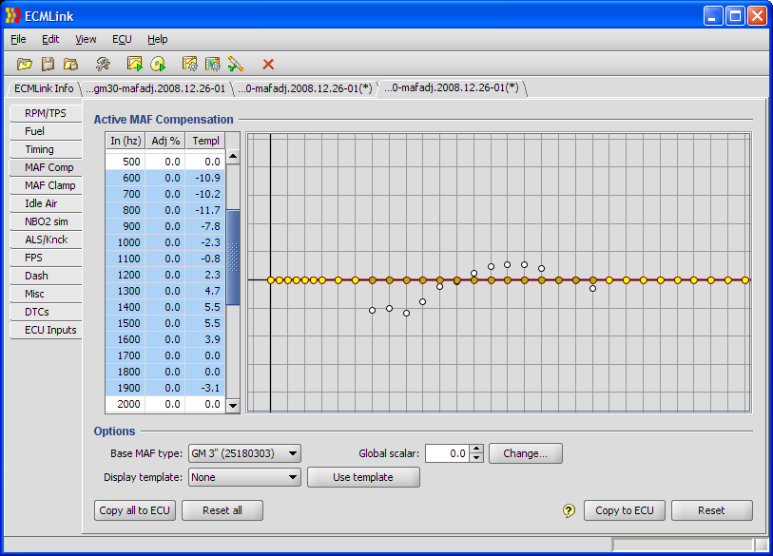773x556 pixels.
Task: Click the red X delete toolbar icon
Action: [x=268, y=64]
